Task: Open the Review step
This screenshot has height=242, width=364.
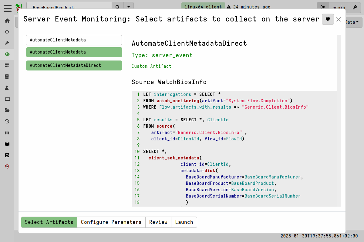Action: 158,222
